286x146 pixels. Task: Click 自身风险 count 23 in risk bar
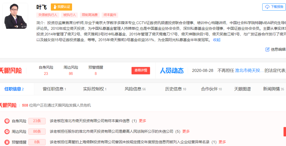(46, 74)
